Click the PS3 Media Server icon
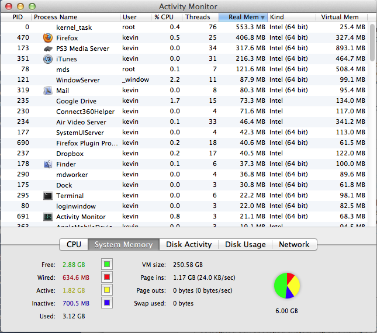The image size is (377, 333). (x=48, y=48)
